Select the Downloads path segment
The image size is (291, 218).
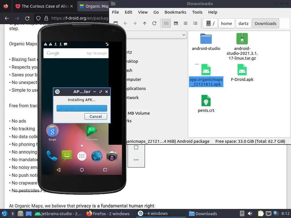[x=266, y=23]
